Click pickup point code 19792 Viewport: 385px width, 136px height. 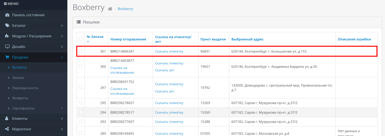pyautogui.click(x=205, y=88)
